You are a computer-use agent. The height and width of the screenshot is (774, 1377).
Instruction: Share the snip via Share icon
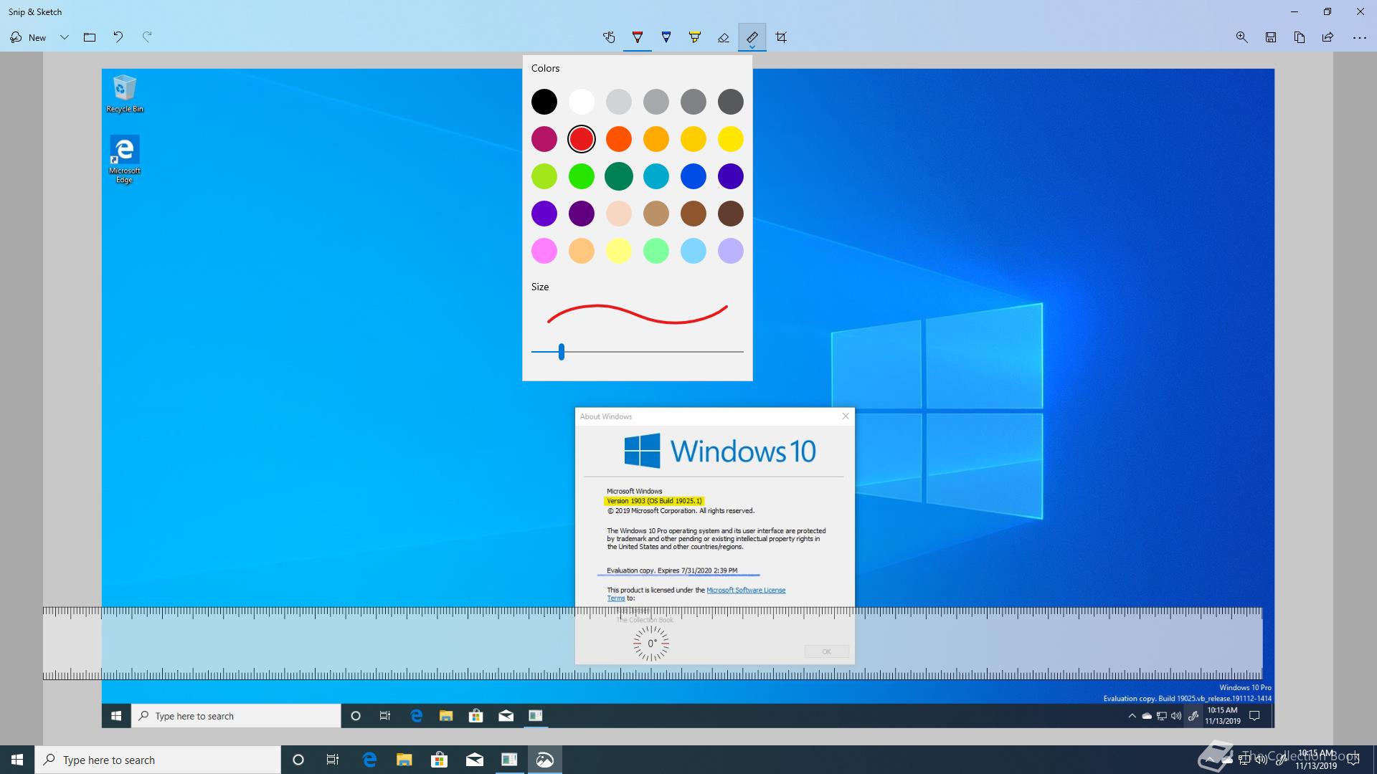(1328, 37)
